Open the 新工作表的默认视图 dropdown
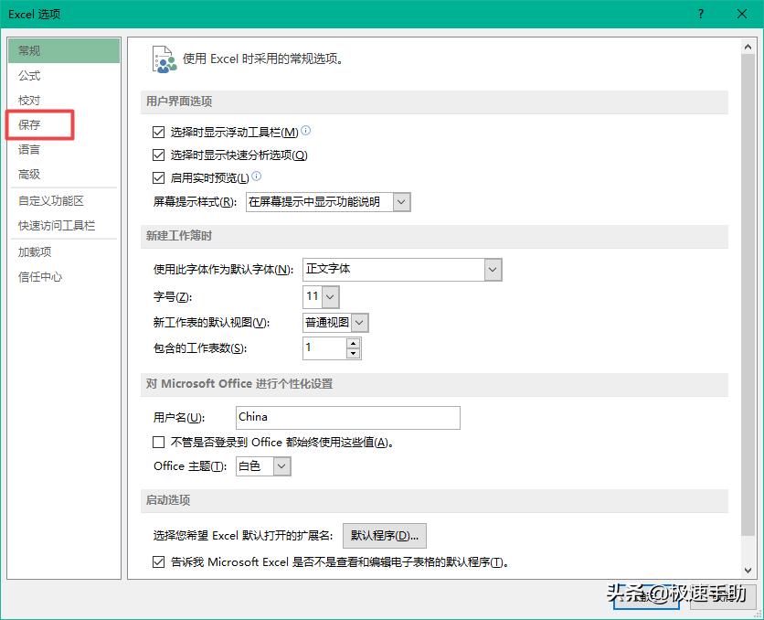The height and width of the screenshot is (620, 764). pyautogui.click(x=357, y=322)
